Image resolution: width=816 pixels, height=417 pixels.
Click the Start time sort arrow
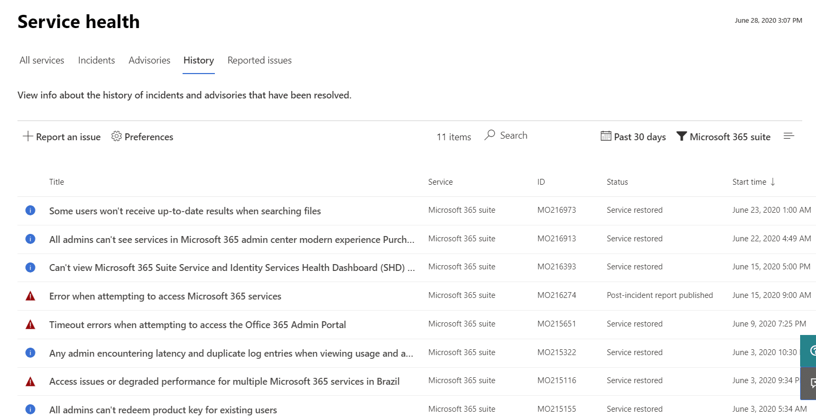pos(773,182)
